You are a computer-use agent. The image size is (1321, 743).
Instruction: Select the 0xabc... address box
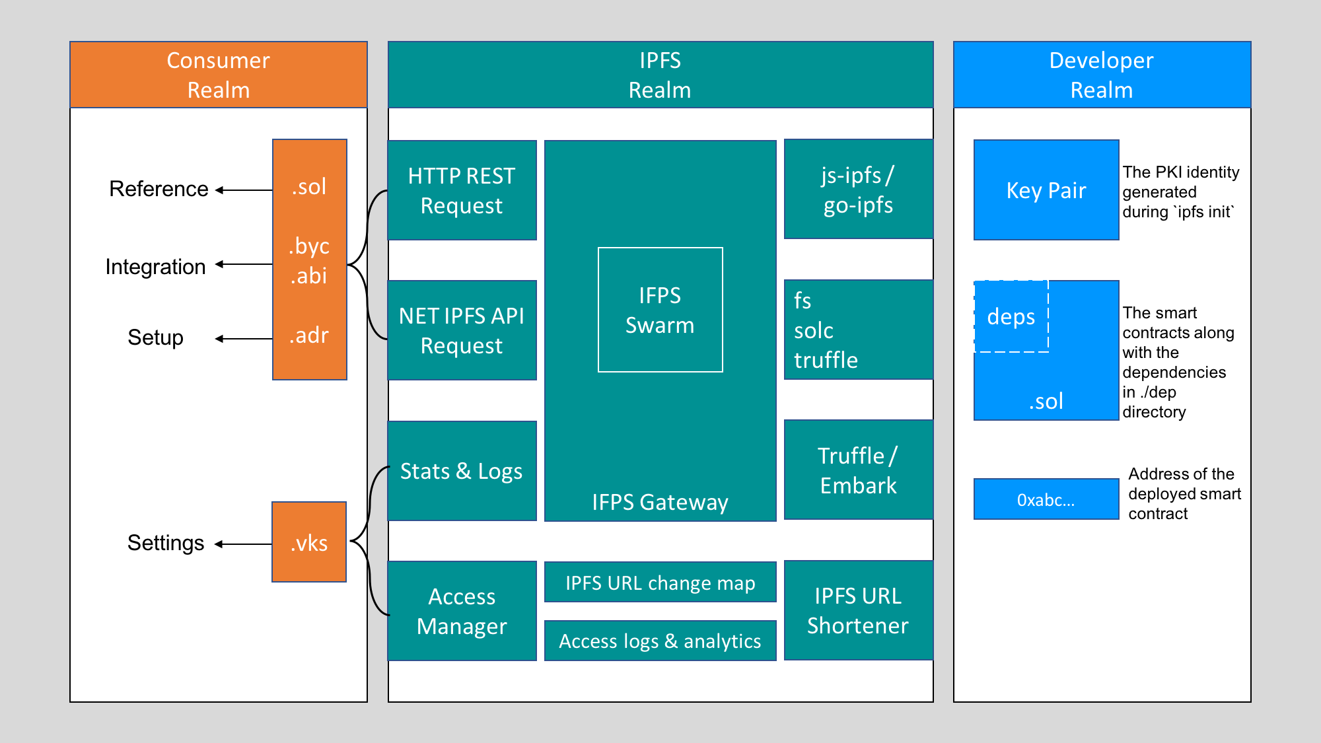[x=1046, y=500]
